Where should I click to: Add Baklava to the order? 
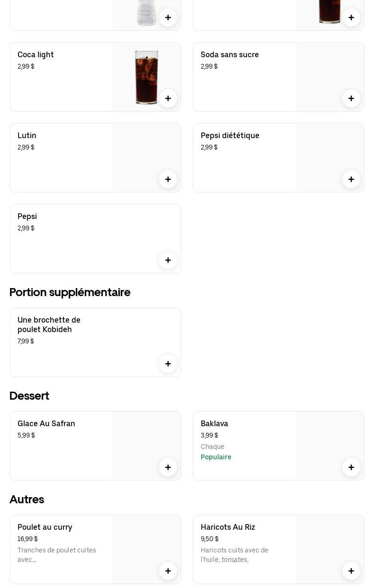click(x=351, y=467)
